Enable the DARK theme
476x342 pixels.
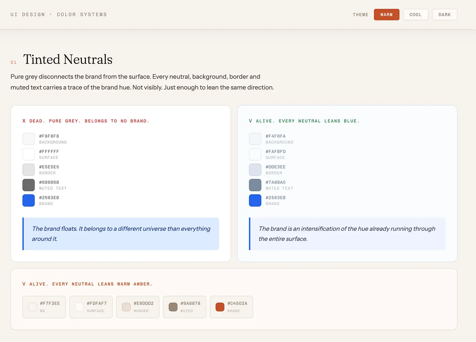(x=444, y=15)
